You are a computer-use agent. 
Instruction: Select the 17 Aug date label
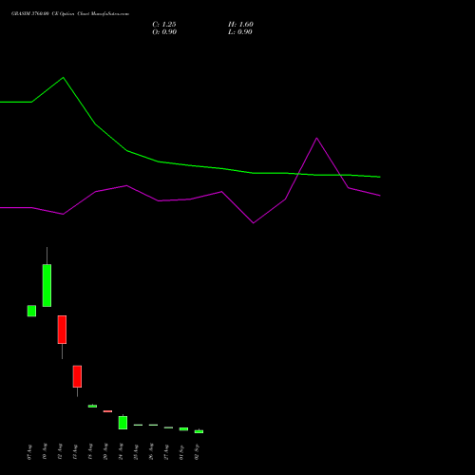click(x=75, y=452)
